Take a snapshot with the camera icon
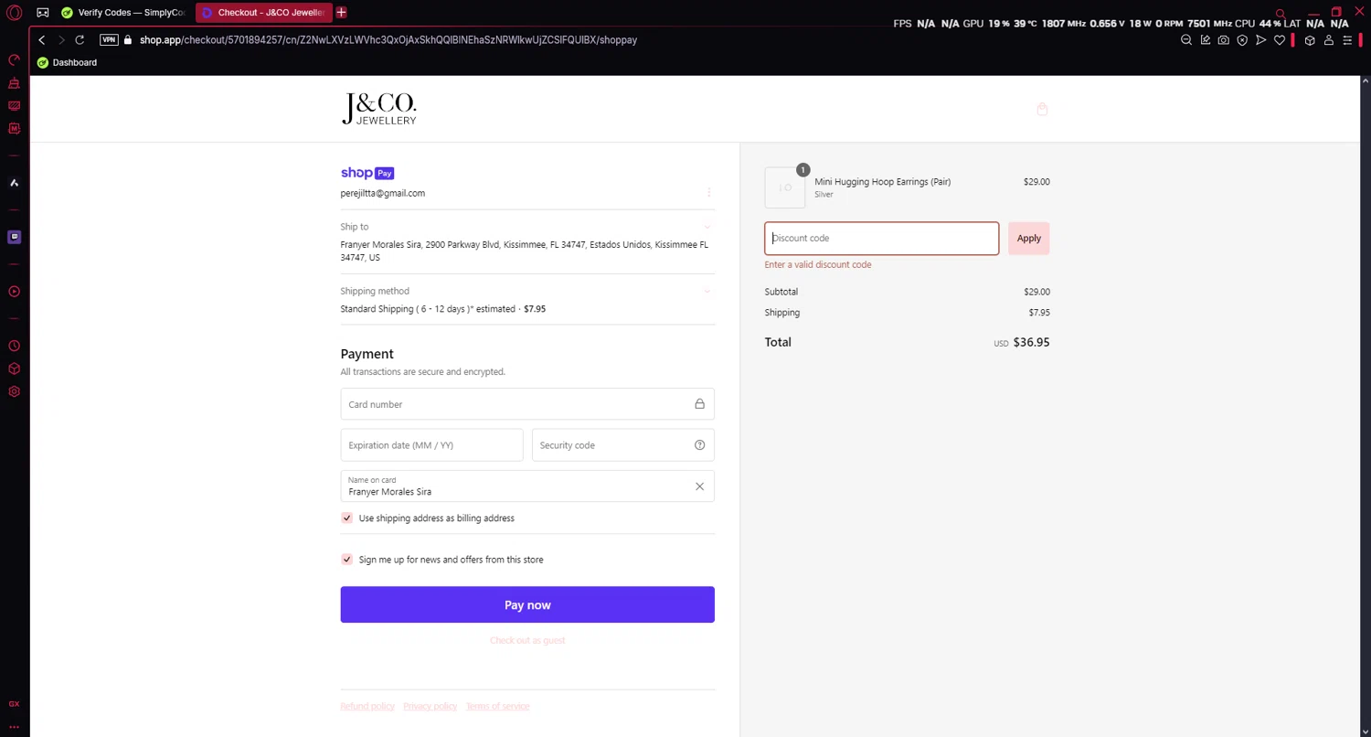This screenshot has width=1371, height=737. pyautogui.click(x=1224, y=40)
